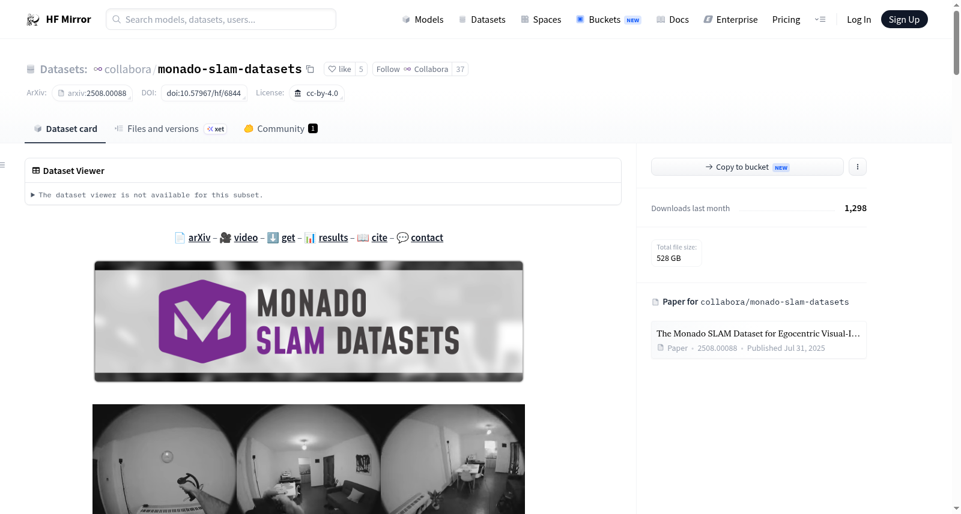
Task: Click the 528 GB total file size
Action: (x=668, y=258)
